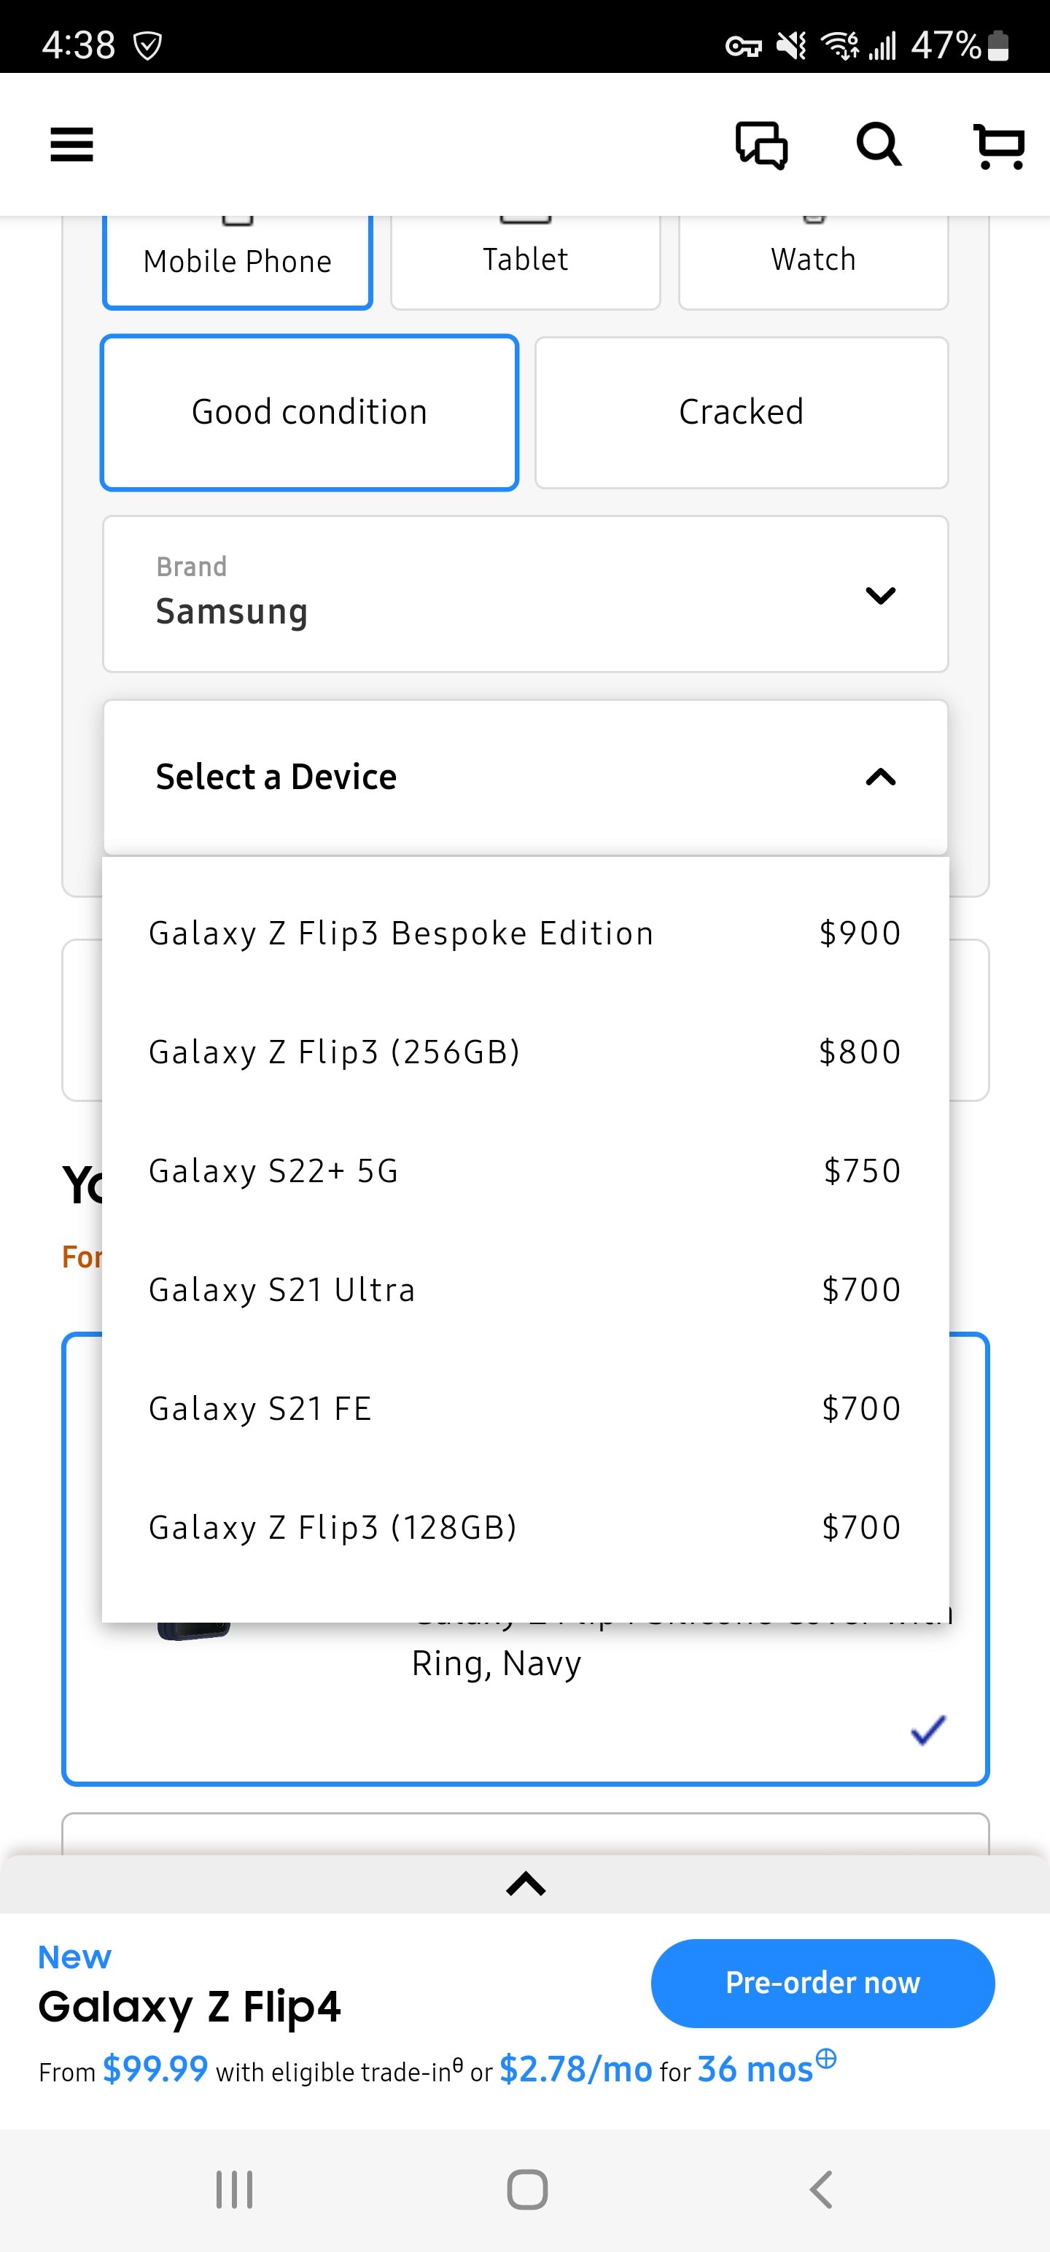The image size is (1050, 2252).
Task: Choose Galaxy Z Flip3 (128GB) entry
Action: point(526,1527)
